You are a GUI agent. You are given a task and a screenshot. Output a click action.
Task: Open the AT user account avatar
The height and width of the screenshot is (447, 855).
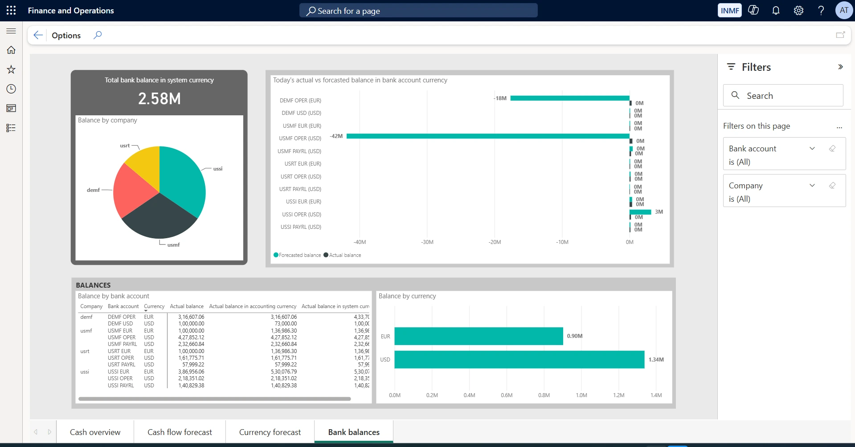click(x=844, y=10)
